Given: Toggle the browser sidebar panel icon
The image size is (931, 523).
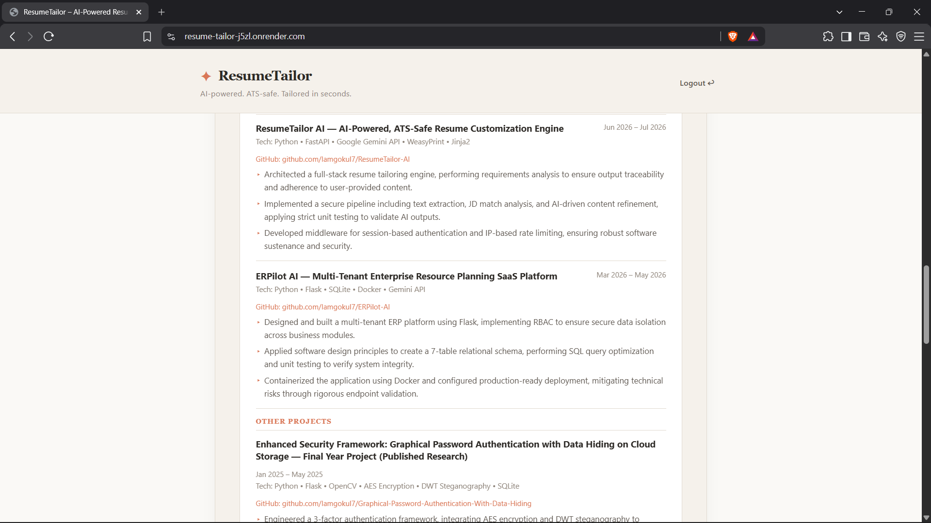Looking at the screenshot, I should coord(846,36).
